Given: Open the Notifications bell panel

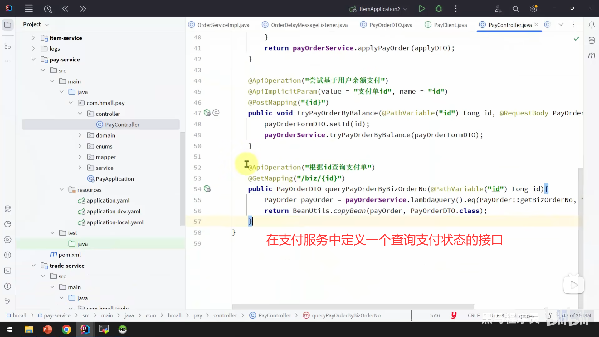Looking at the screenshot, I should (x=591, y=25).
